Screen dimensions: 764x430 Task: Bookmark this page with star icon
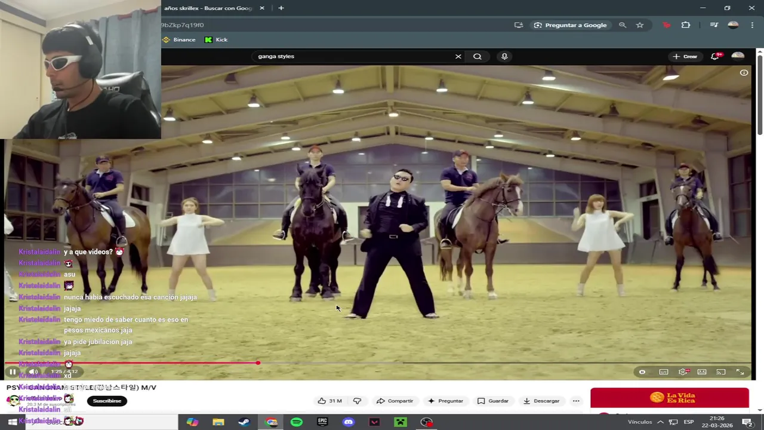point(640,25)
